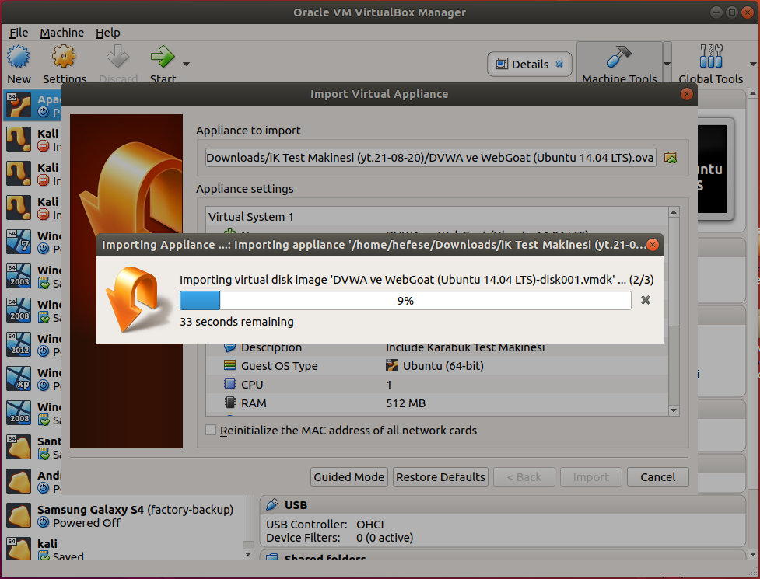Select the Virtual System 1 row
The image size is (760, 579).
(436, 216)
